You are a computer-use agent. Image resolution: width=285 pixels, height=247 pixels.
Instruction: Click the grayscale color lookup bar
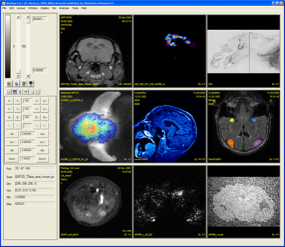pyautogui.click(x=8, y=47)
